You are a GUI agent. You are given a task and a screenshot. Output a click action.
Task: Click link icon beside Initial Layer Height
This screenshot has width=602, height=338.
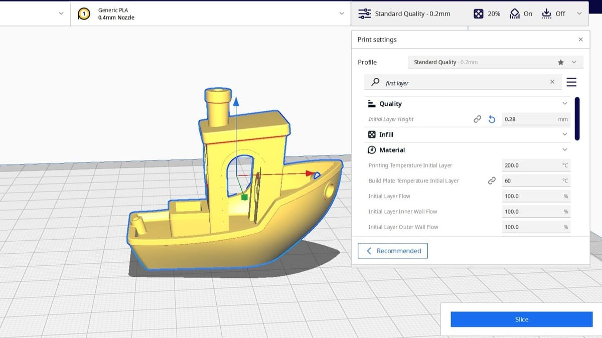coord(478,119)
